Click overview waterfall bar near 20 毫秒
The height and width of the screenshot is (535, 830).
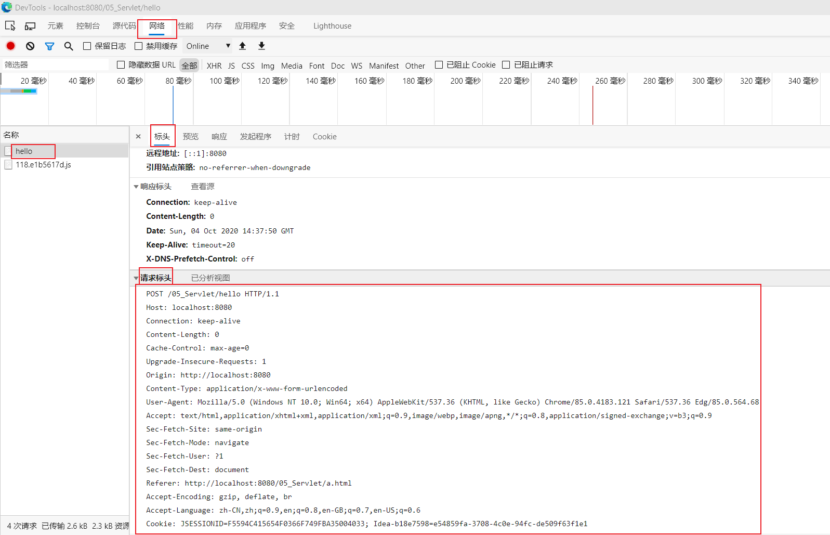click(19, 91)
